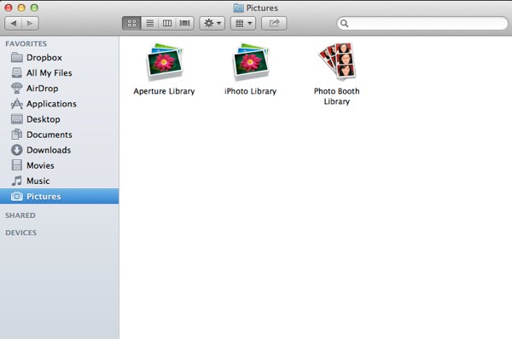Image resolution: width=512 pixels, height=339 pixels.
Task: Open the Arrange items dropdown
Action: click(243, 23)
